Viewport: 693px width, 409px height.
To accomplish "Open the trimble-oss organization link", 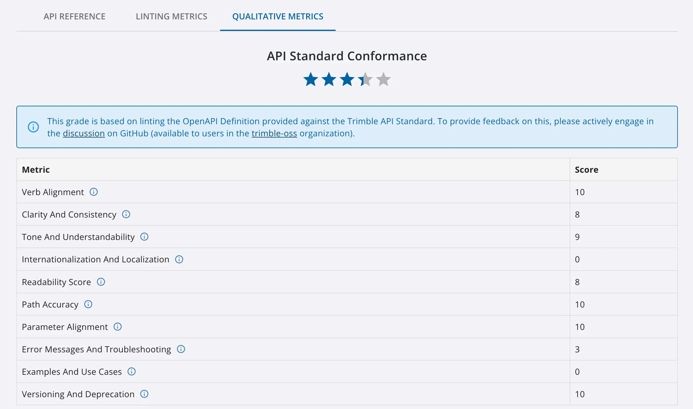I will coord(274,133).
